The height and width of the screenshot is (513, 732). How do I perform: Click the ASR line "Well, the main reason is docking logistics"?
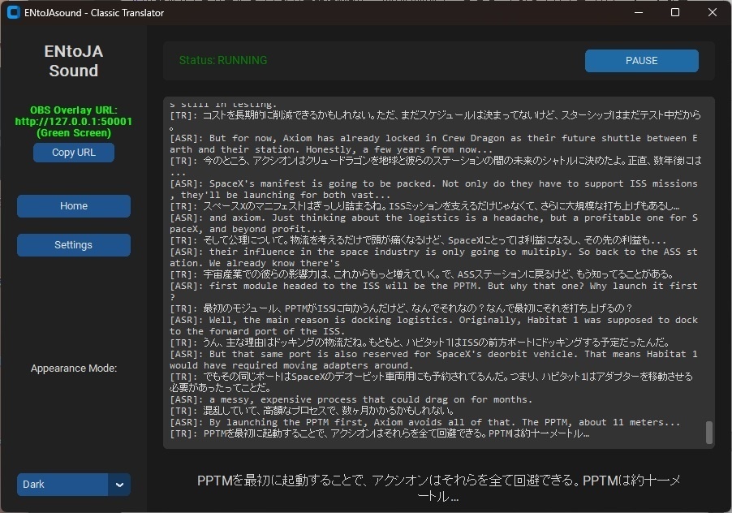(x=433, y=325)
